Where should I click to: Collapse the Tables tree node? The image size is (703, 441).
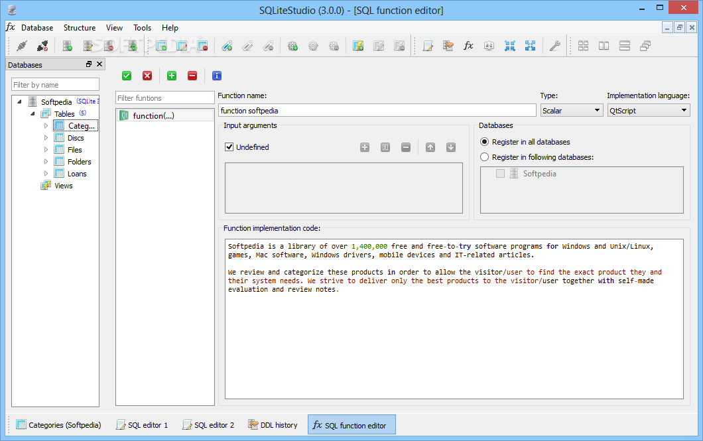click(32, 114)
